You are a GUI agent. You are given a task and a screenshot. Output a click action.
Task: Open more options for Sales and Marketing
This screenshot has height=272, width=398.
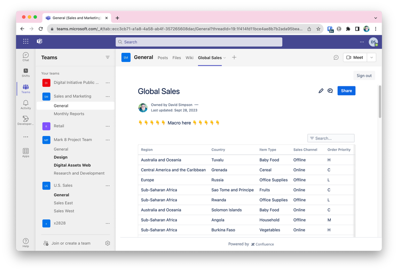(108, 97)
